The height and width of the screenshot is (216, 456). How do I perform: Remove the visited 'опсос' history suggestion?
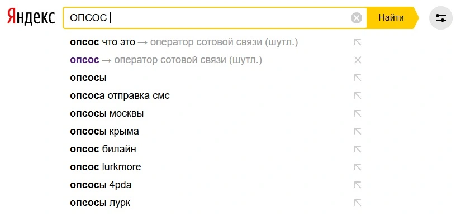(358, 60)
